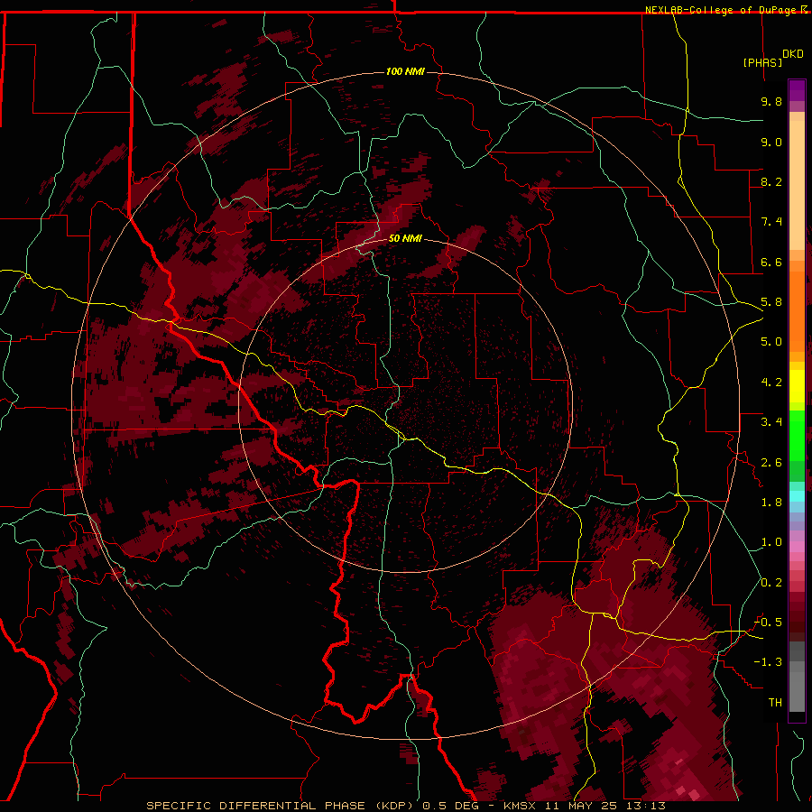Select the -0.5 legend scale value
812x812 pixels.
tap(769, 623)
